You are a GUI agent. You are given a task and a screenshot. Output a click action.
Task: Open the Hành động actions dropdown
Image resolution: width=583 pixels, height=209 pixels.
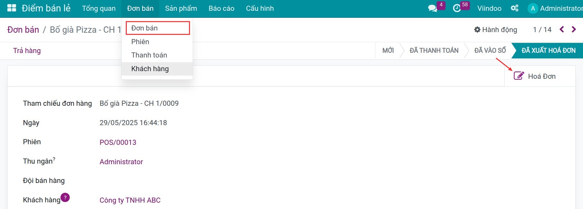coord(495,30)
